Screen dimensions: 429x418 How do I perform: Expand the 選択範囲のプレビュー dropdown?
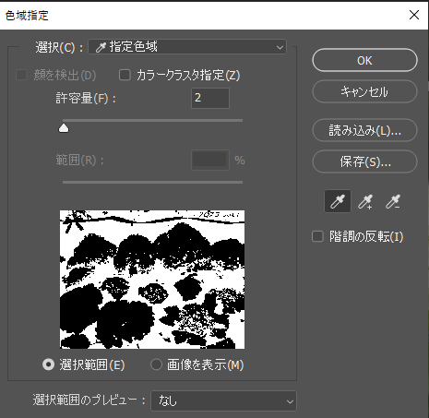tap(223, 400)
